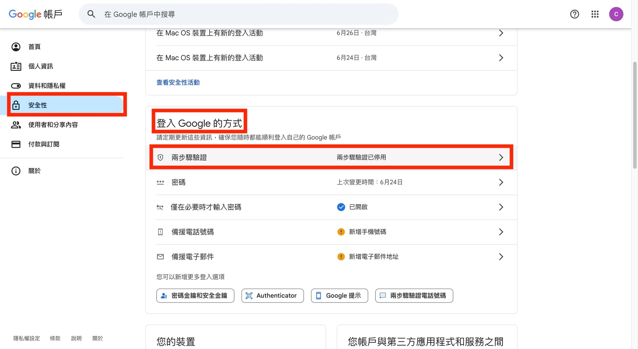The image size is (638, 349).
Task: Click the 6月26日 · 台灣 text
Action: pyautogui.click(x=356, y=33)
